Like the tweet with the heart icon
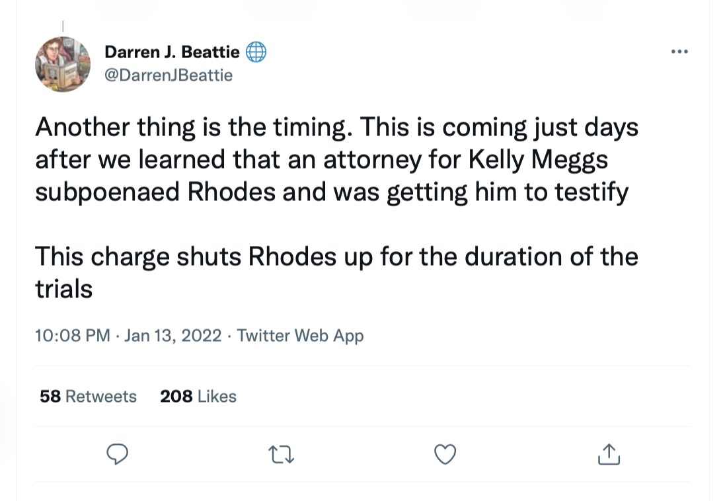 coord(445,453)
